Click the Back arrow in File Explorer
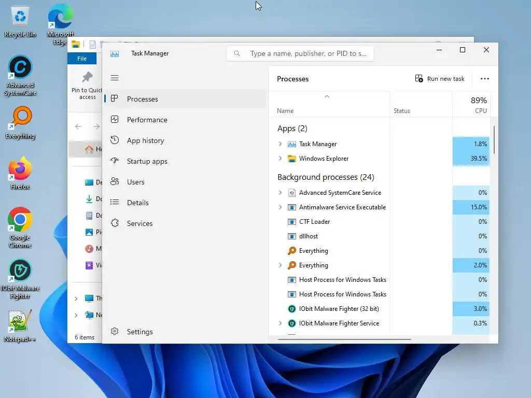The height and width of the screenshot is (398, 531). 78,126
